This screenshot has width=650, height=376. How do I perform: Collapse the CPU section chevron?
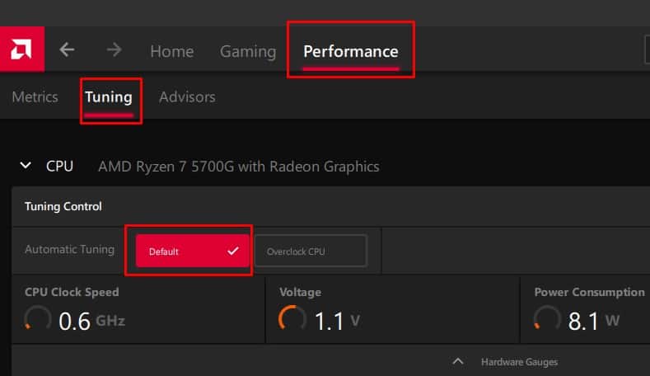pos(26,166)
